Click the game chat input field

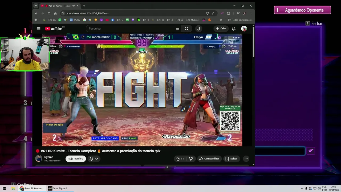point(280,151)
